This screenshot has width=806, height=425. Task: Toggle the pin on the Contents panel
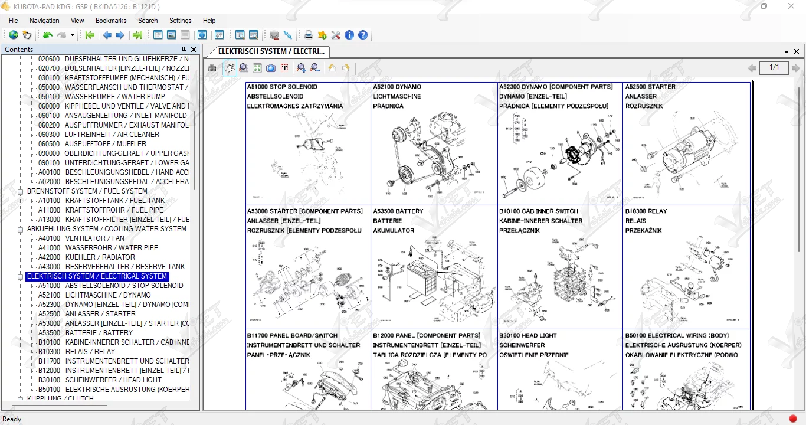184,50
